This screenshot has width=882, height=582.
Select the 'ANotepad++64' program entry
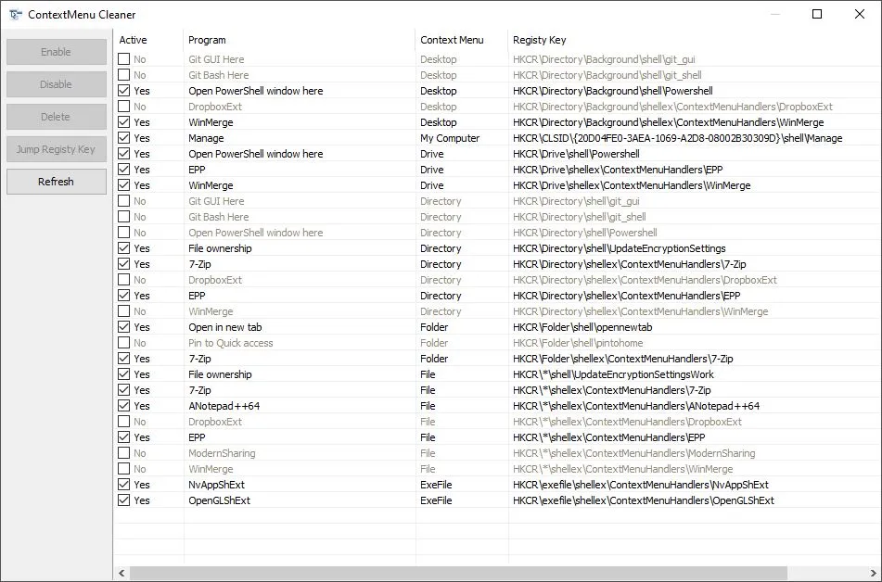[x=224, y=405]
